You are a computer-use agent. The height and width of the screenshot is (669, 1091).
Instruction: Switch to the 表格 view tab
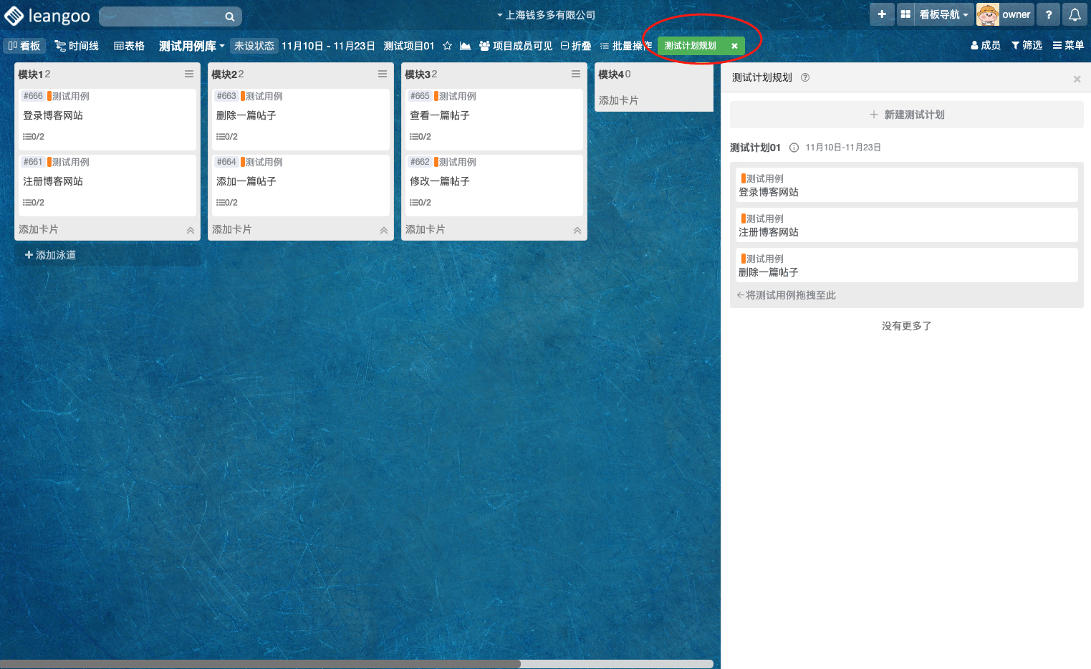[129, 46]
